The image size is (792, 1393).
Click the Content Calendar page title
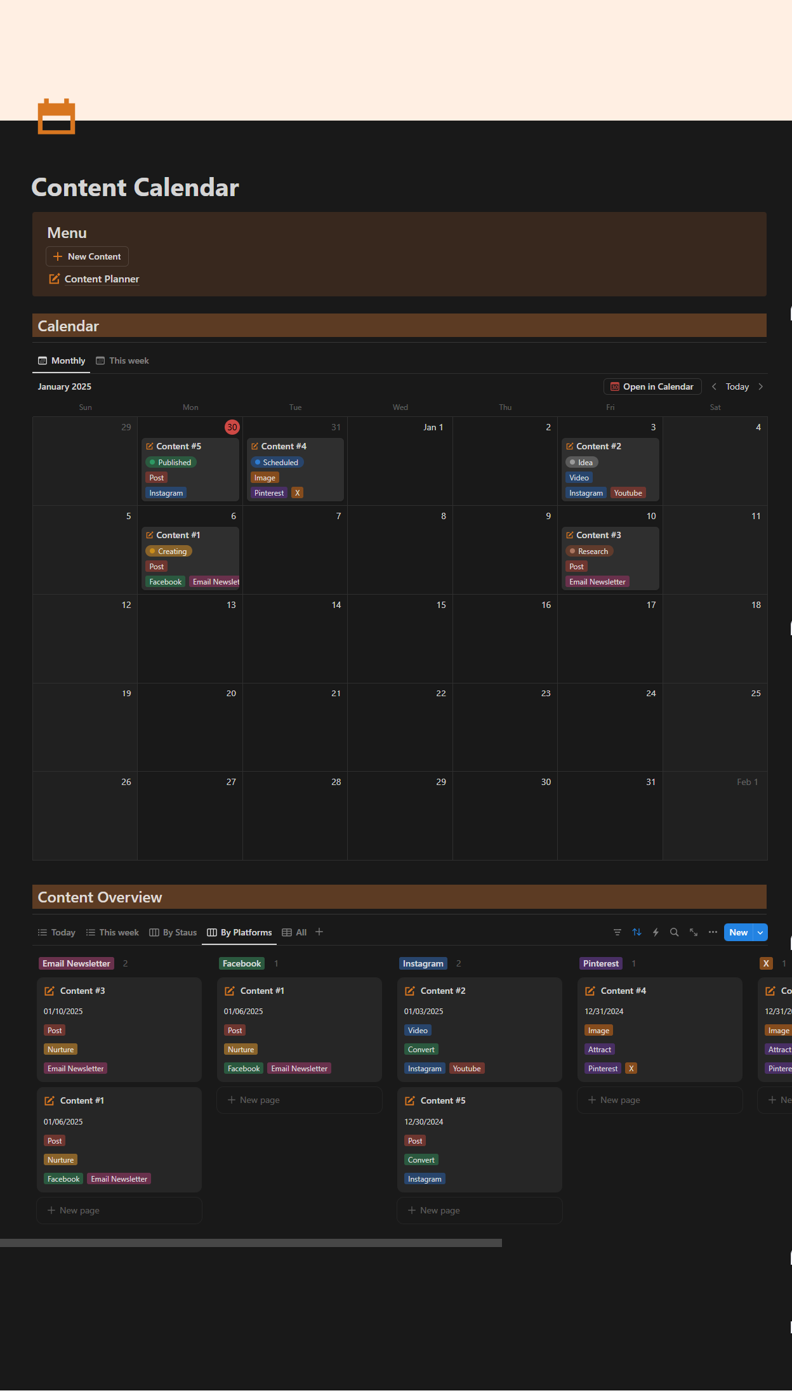coord(135,187)
